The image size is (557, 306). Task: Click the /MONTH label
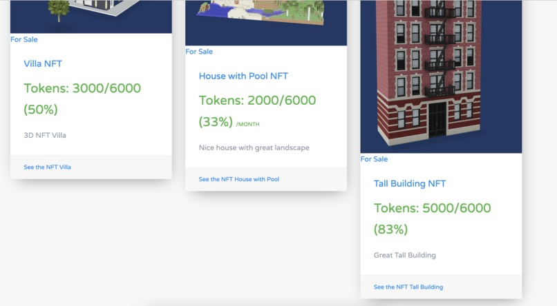[x=247, y=124]
